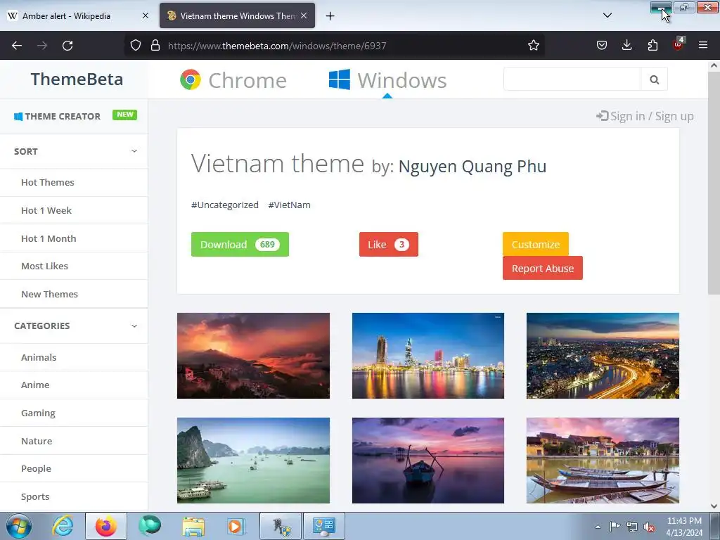Screen dimensions: 720x540
Task: Select Hot 1 Week sorting
Action: pyautogui.click(x=46, y=210)
